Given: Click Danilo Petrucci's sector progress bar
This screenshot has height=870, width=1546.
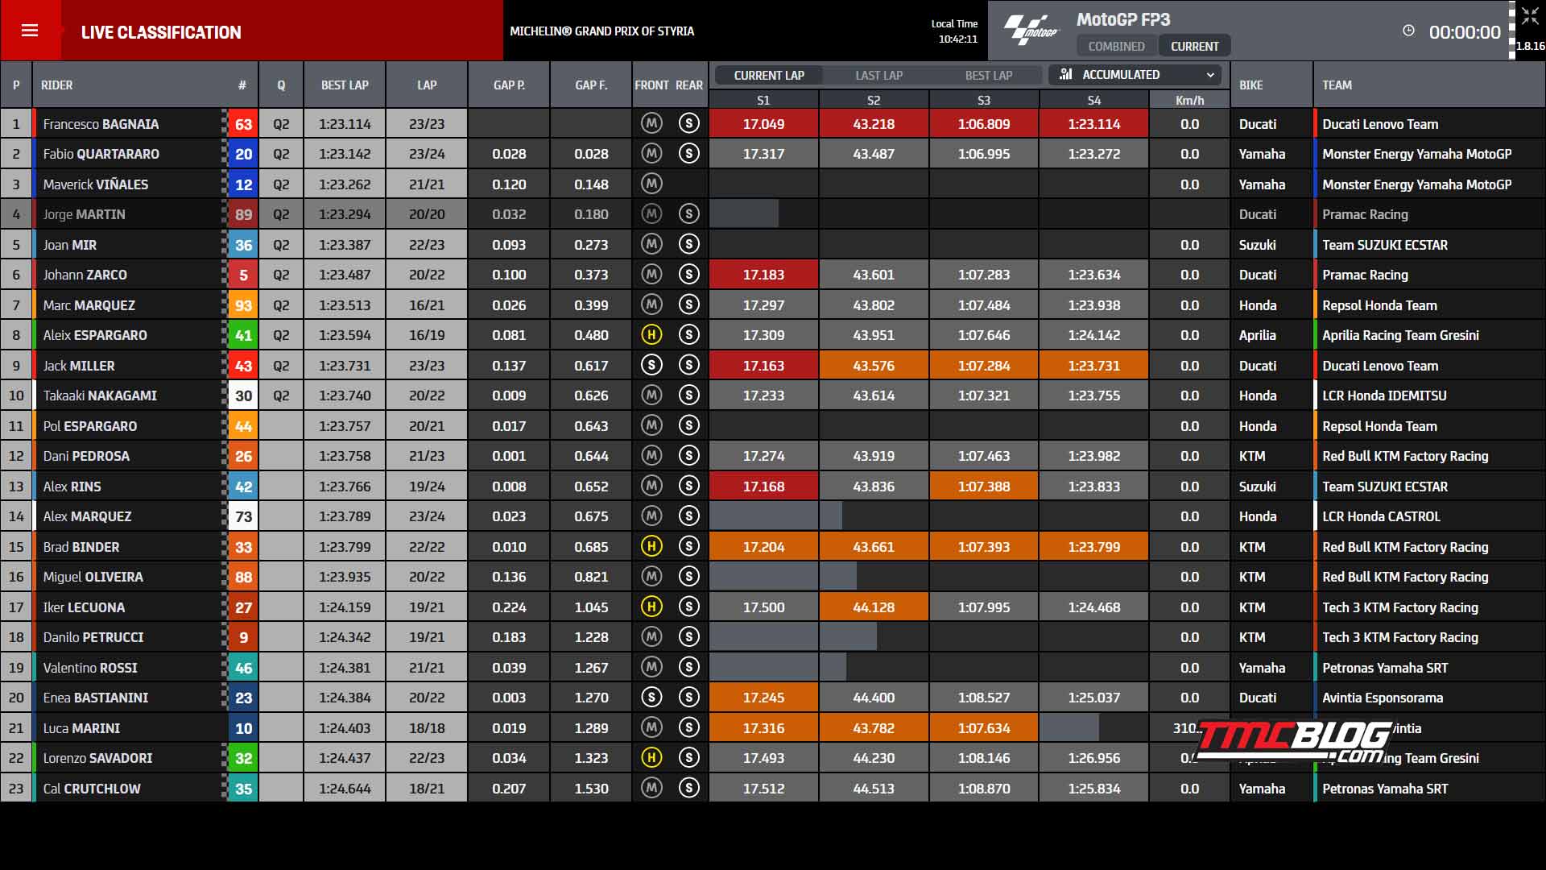Looking at the screenshot, I should tap(793, 637).
